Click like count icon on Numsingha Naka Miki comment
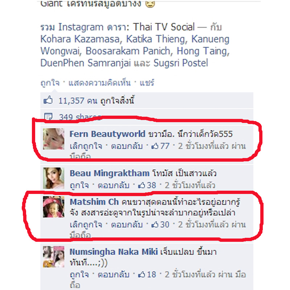290x290 pixels. tap(141, 274)
